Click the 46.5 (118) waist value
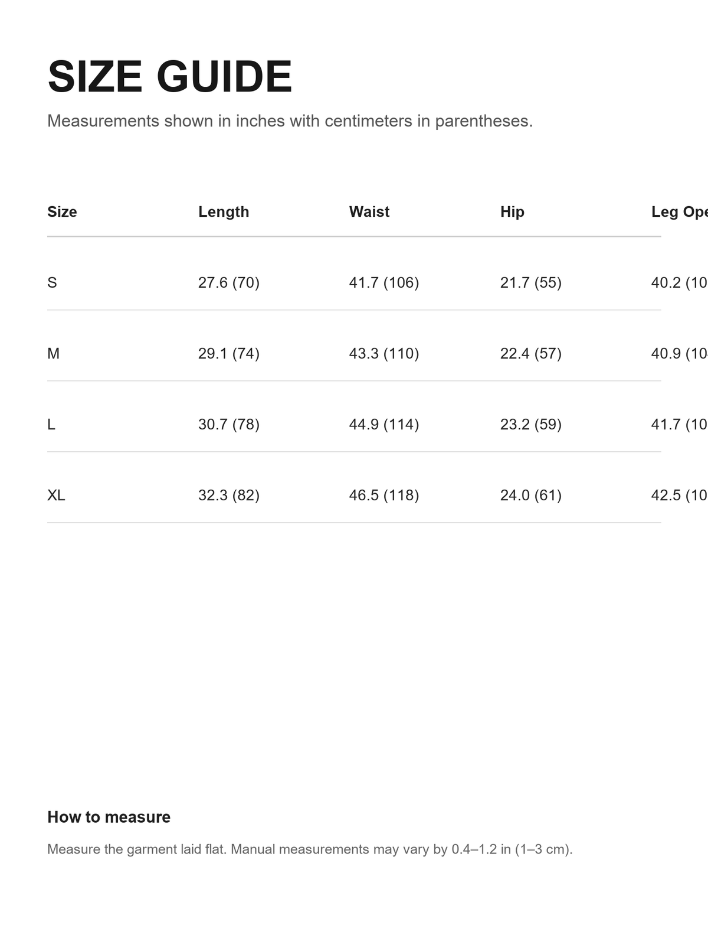This screenshot has width=708, height=945. (384, 495)
